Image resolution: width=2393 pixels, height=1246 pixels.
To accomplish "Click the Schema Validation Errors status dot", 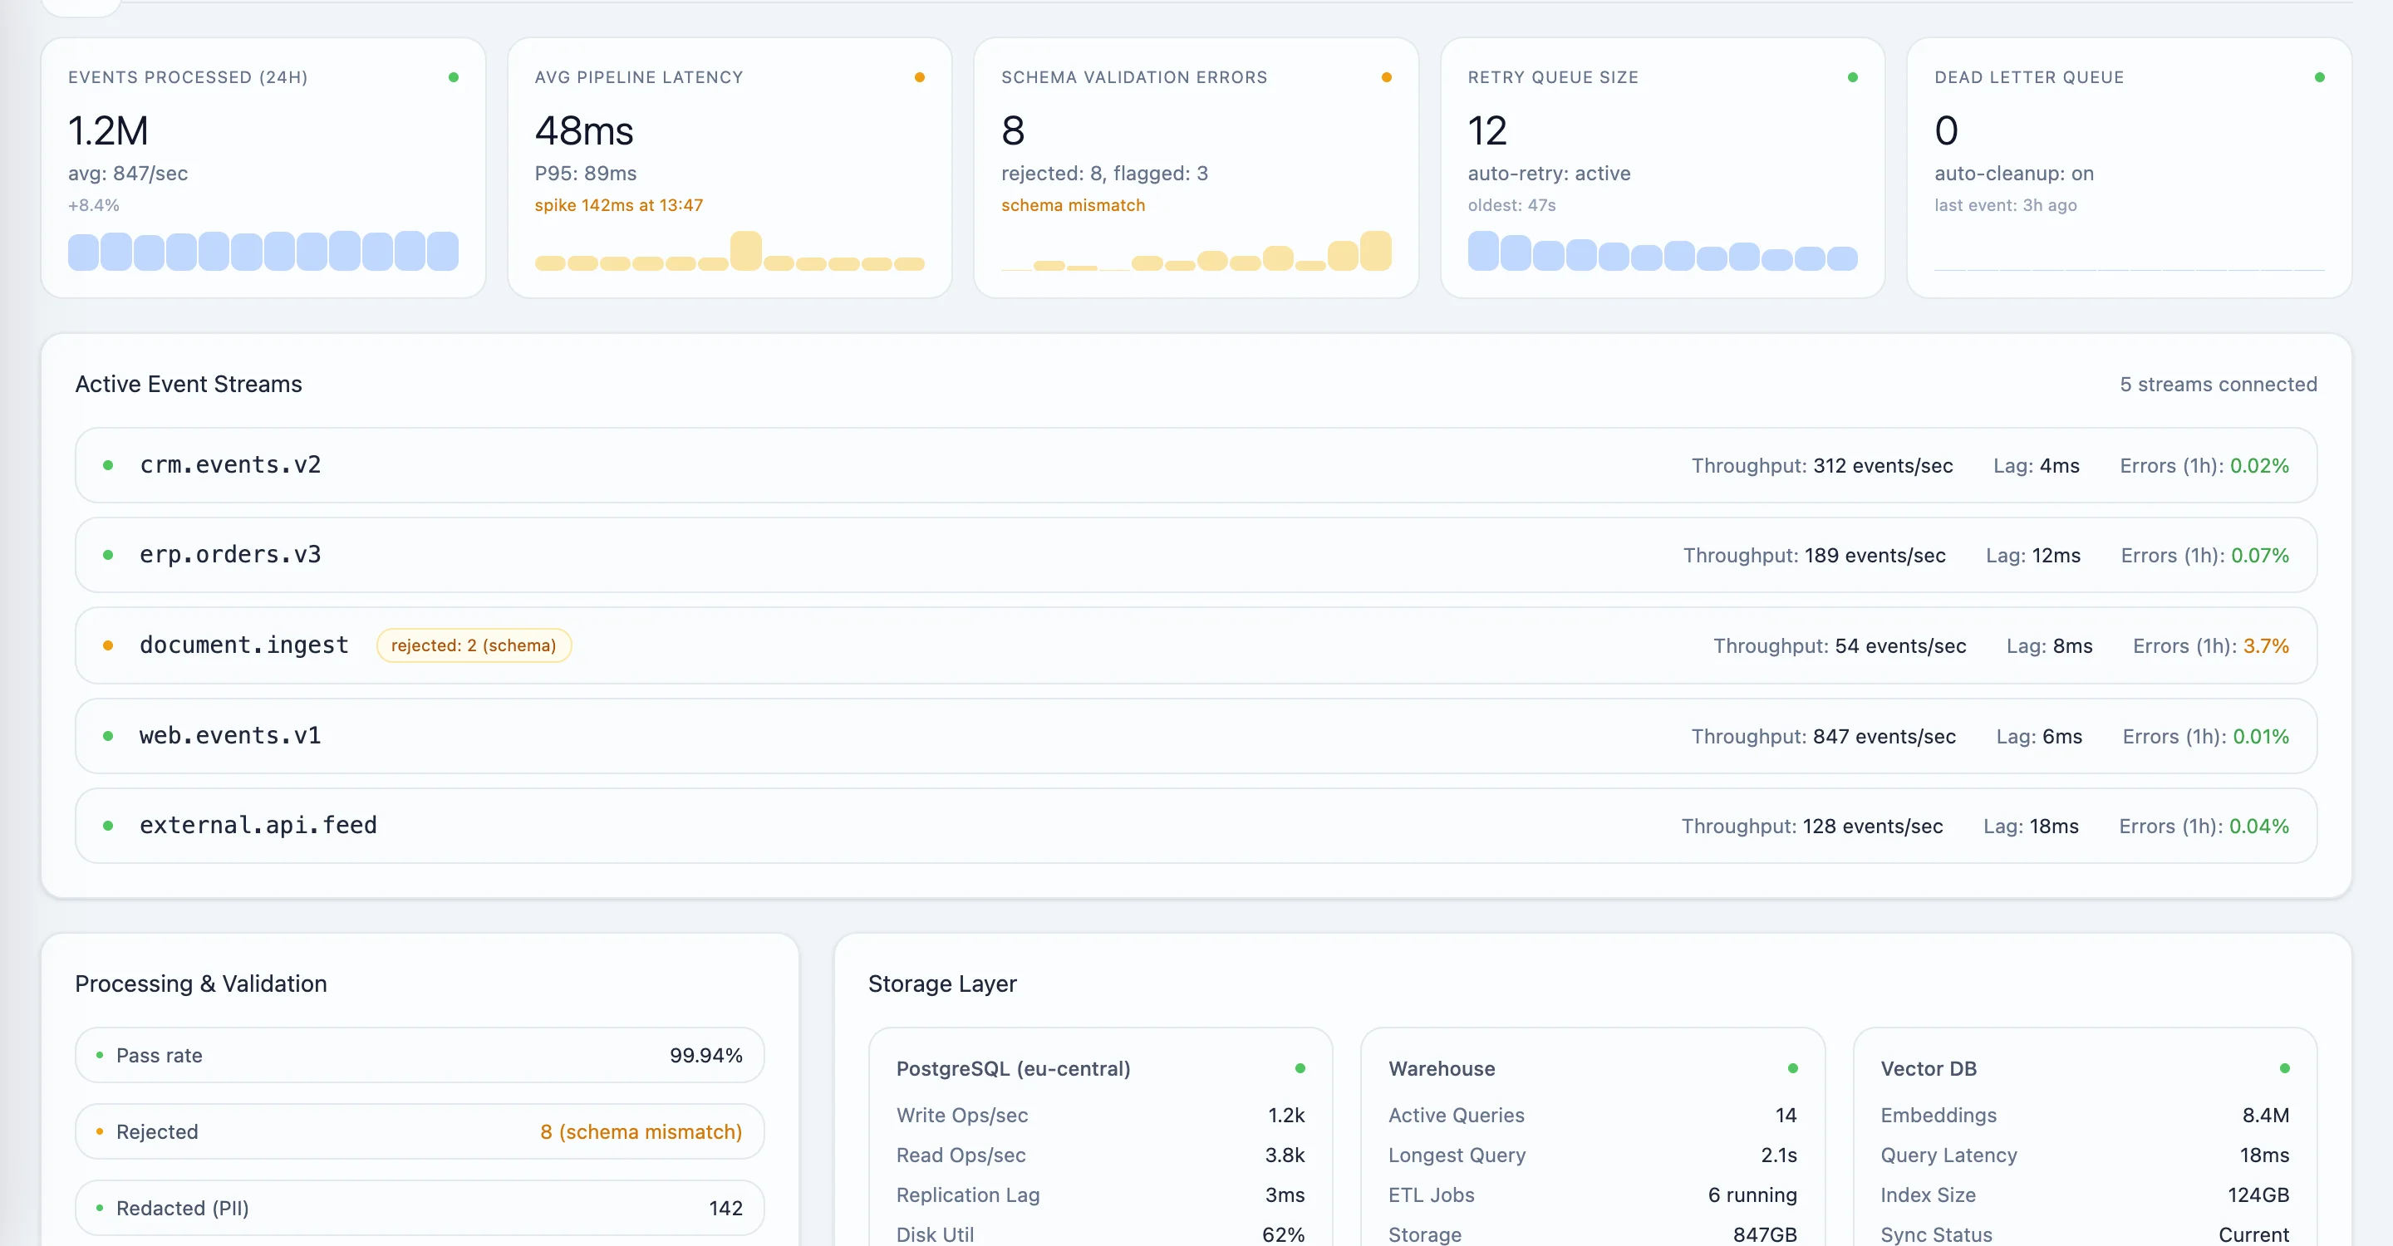I will click(x=1385, y=77).
